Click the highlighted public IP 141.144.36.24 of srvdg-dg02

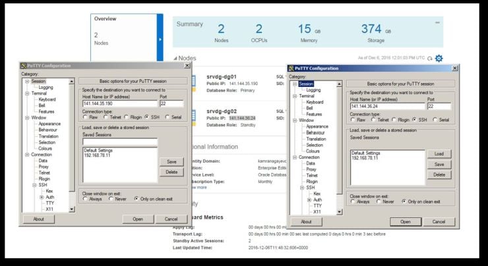coord(243,118)
